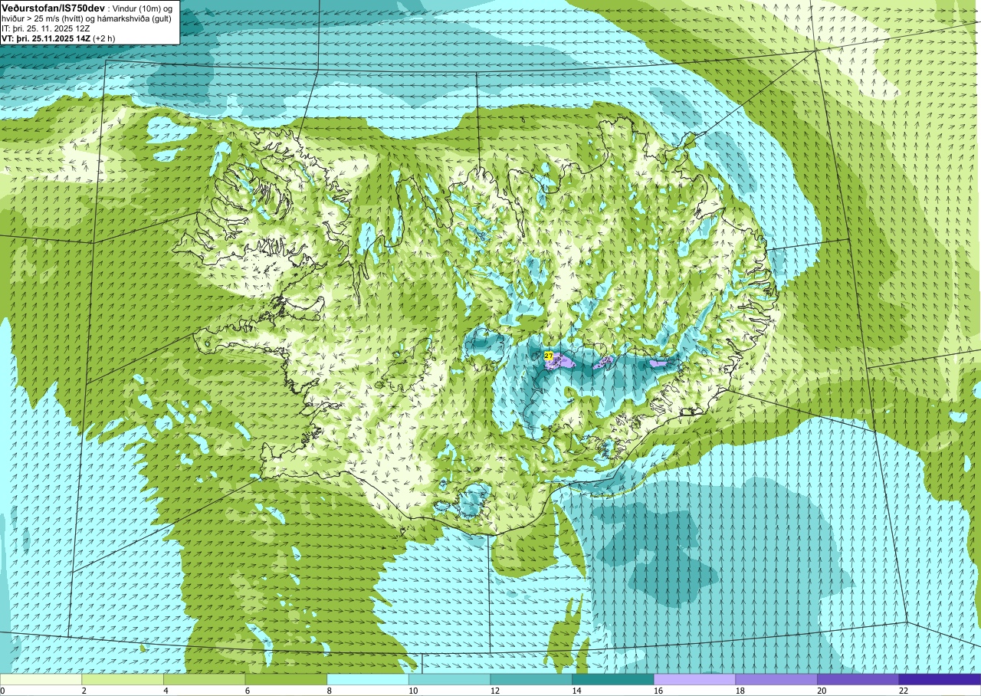981x696 pixels.
Task: Click the legend tick label 12
Action: coord(494,691)
